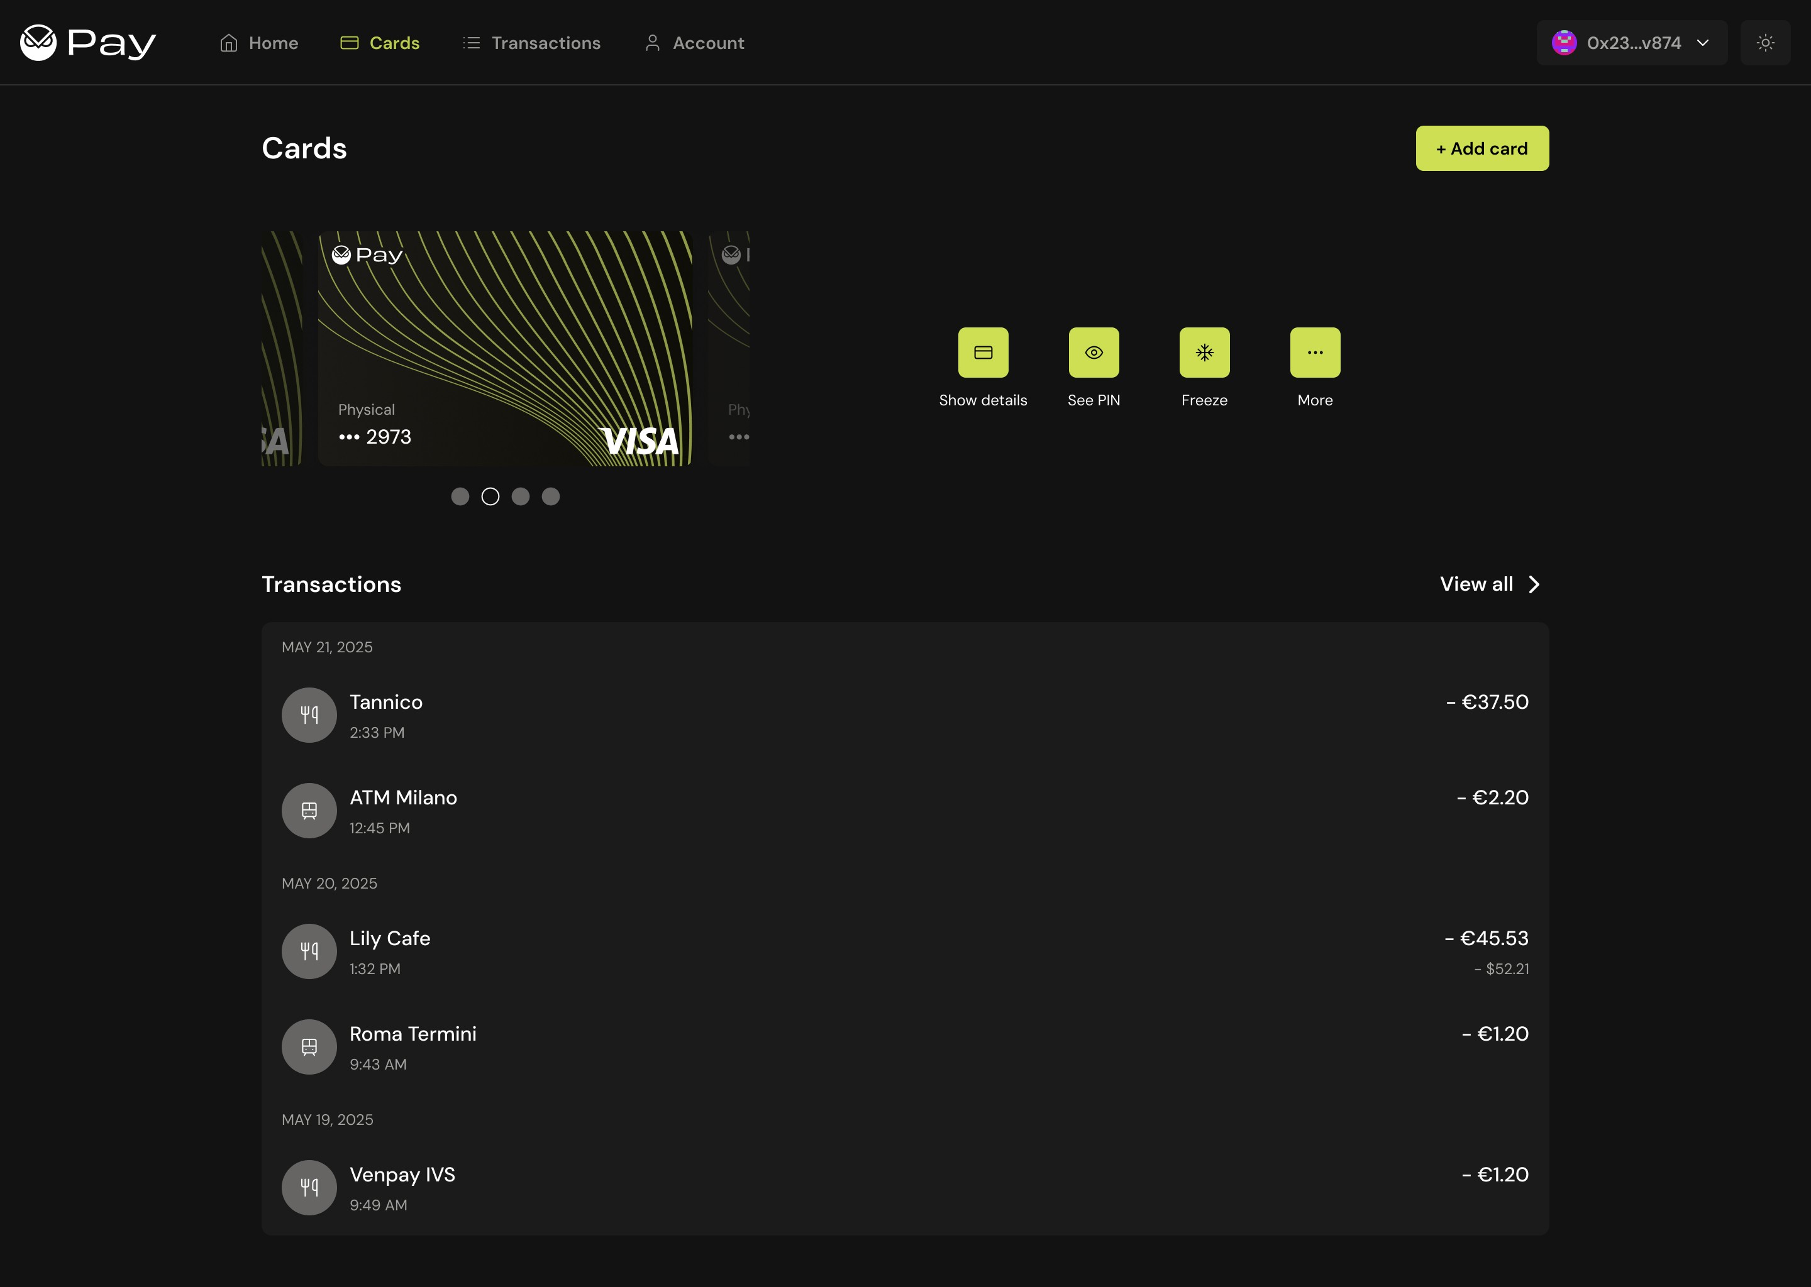This screenshot has height=1287, width=1811.
Task: Click the partially visible next card
Action: (730, 349)
